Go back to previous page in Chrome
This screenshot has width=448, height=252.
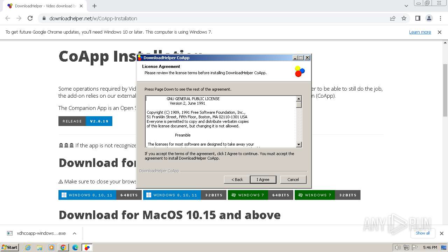click(8, 19)
